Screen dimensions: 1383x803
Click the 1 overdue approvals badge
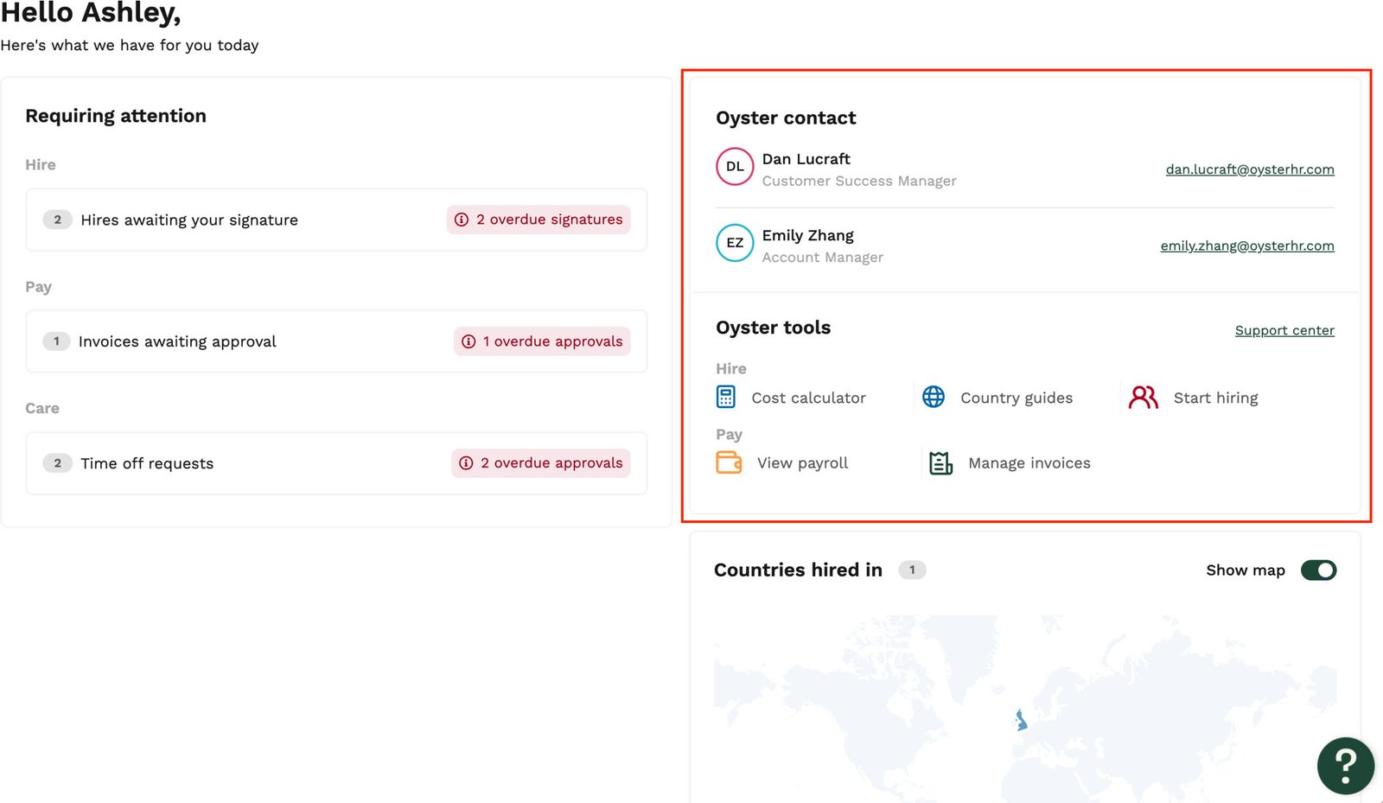[x=542, y=341]
